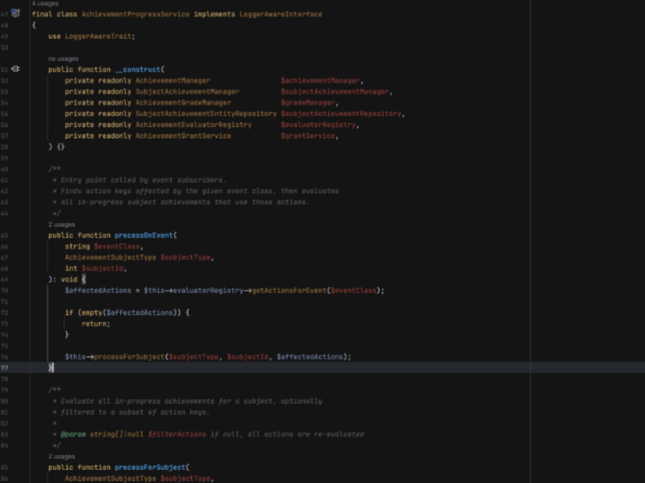Click the SubjectAchievementManager type hint
The width and height of the screenshot is (645, 483).
pos(187,92)
